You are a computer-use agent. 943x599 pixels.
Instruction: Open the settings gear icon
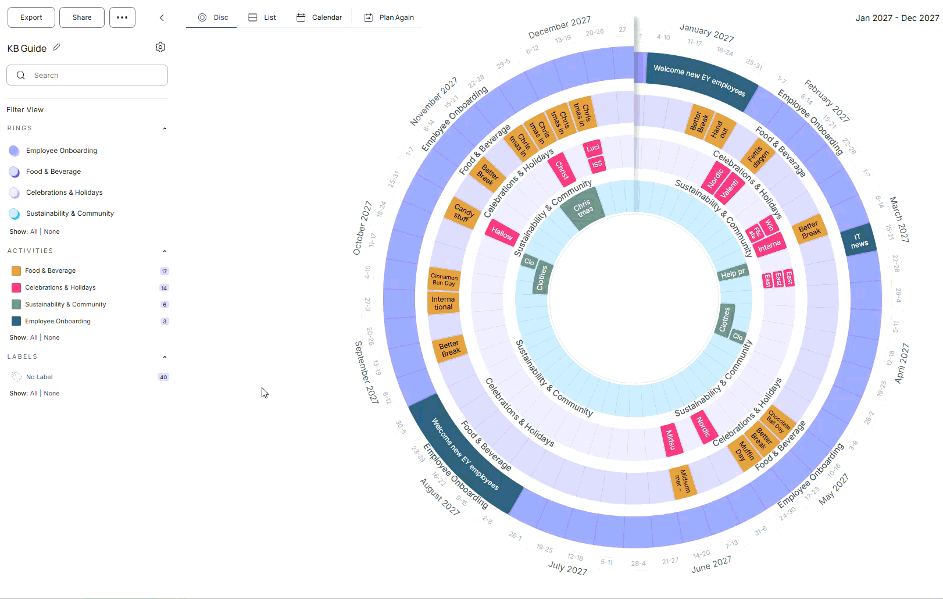[160, 47]
